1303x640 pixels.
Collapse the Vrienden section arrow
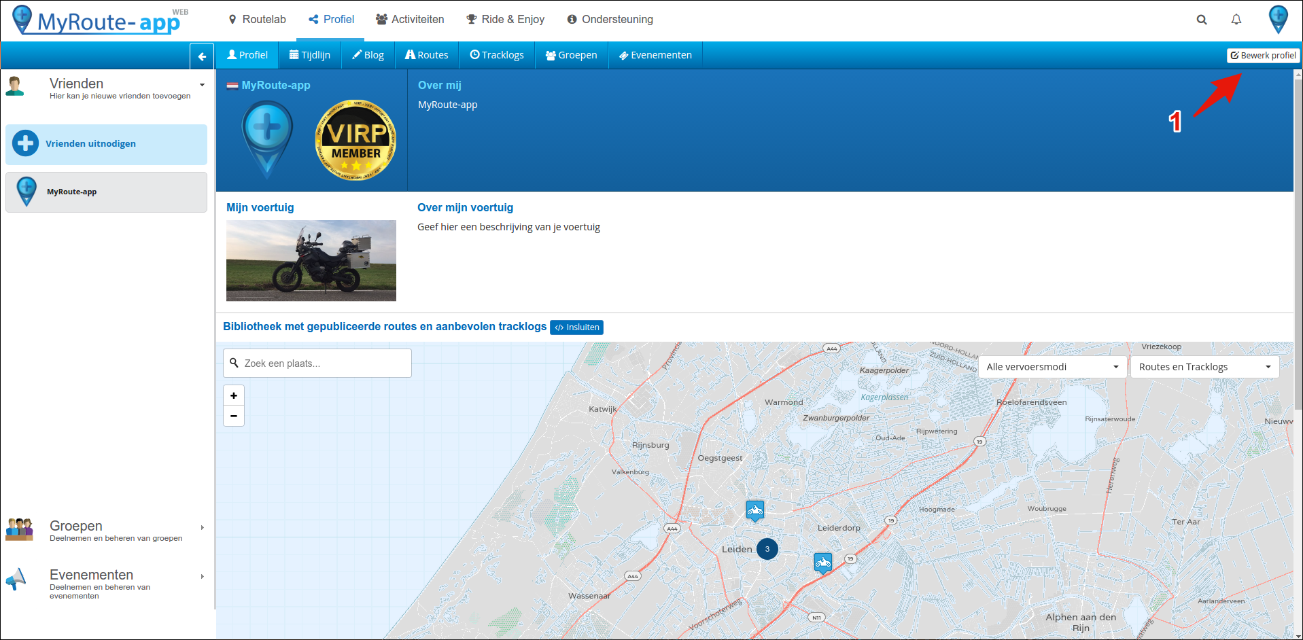click(202, 85)
